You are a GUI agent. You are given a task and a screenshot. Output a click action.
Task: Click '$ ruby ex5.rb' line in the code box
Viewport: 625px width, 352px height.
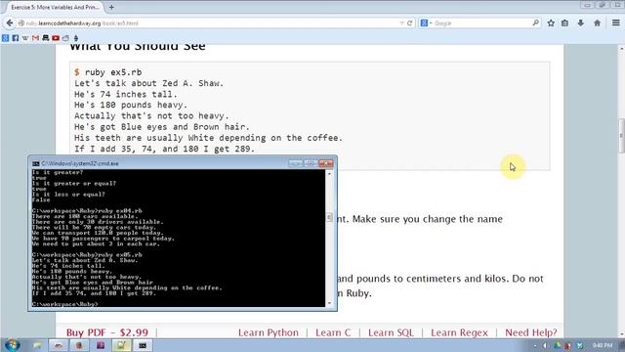[x=108, y=72]
